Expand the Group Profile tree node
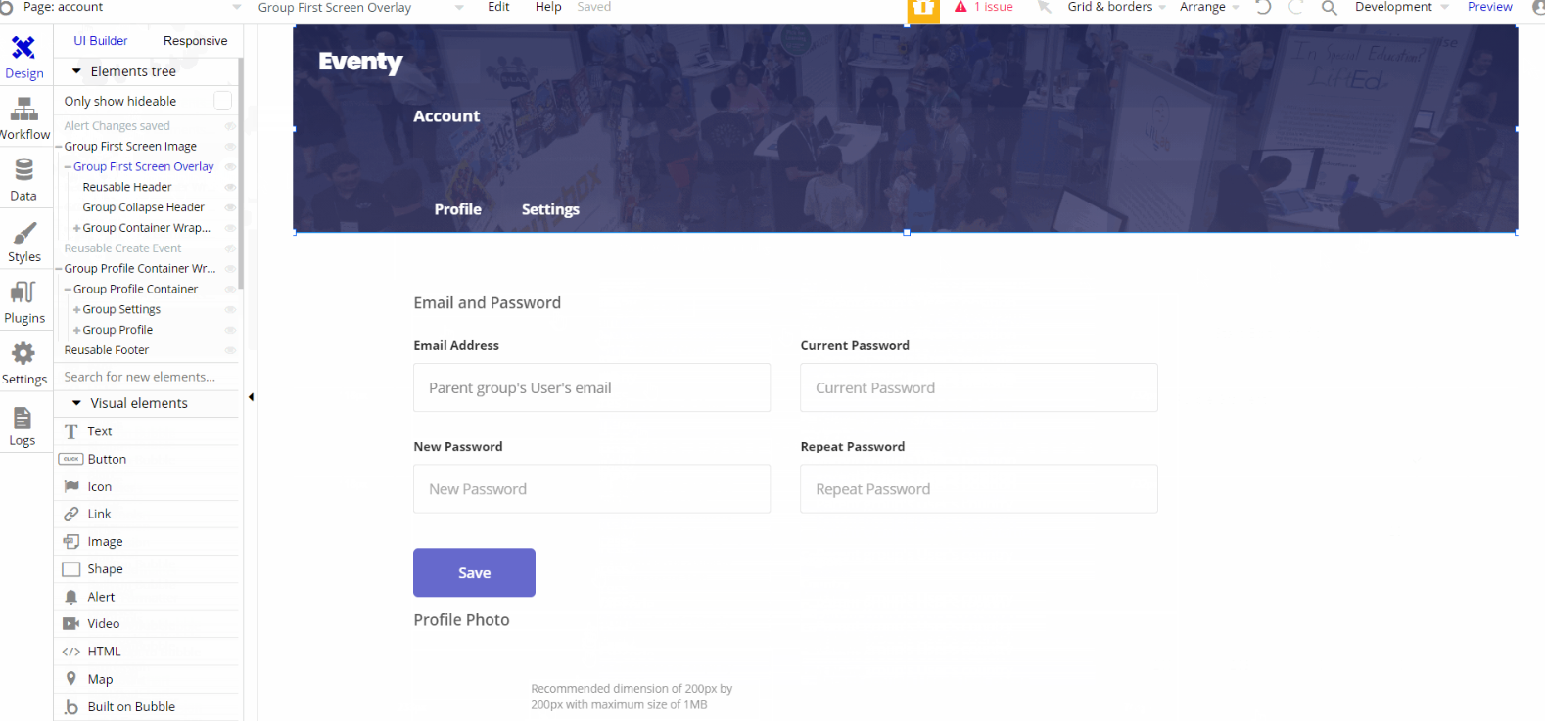This screenshot has height=721, width=1545. (x=77, y=331)
